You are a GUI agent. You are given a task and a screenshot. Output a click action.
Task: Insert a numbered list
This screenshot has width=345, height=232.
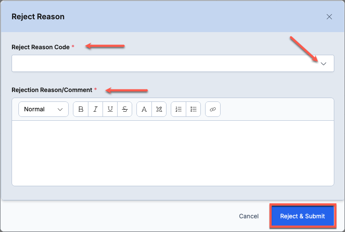(x=179, y=109)
